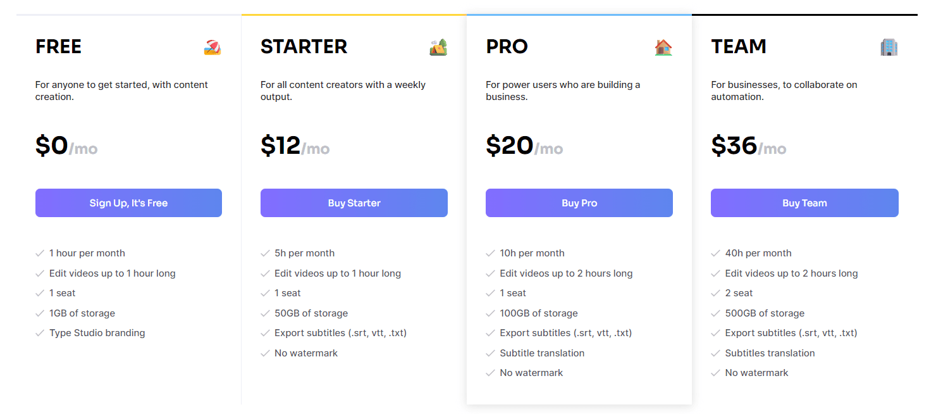Click '100GB of storage' feature text
Screen dimensions: 936x414
tap(539, 313)
